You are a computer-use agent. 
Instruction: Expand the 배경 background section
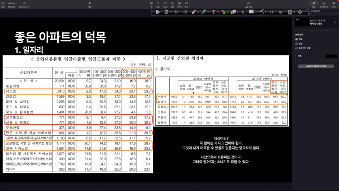(296, 56)
